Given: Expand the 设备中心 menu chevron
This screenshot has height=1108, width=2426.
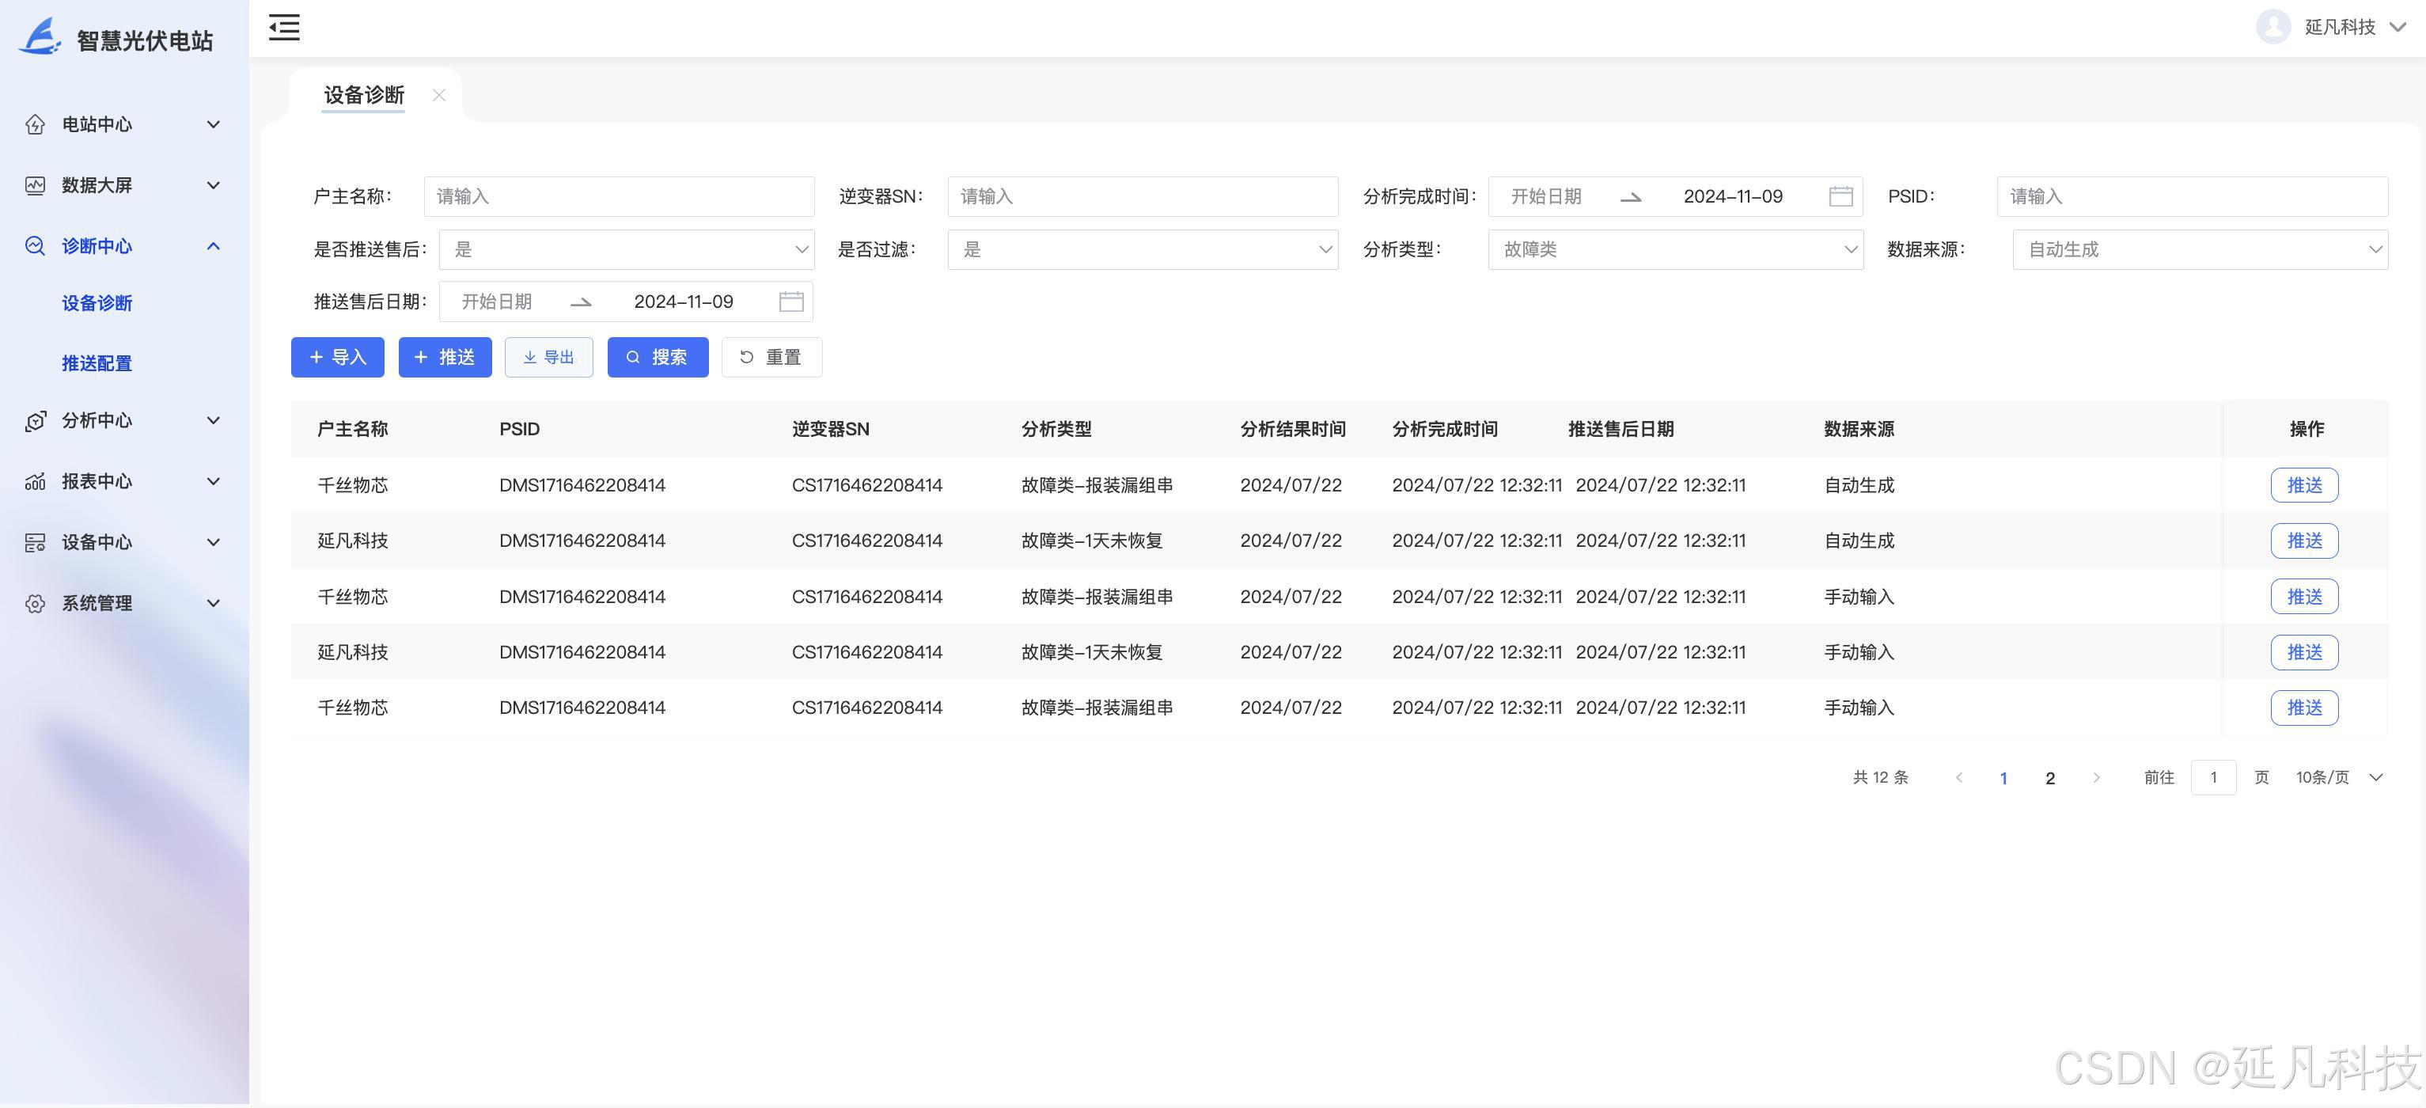Looking at the screenshot, I should (214, 543).
